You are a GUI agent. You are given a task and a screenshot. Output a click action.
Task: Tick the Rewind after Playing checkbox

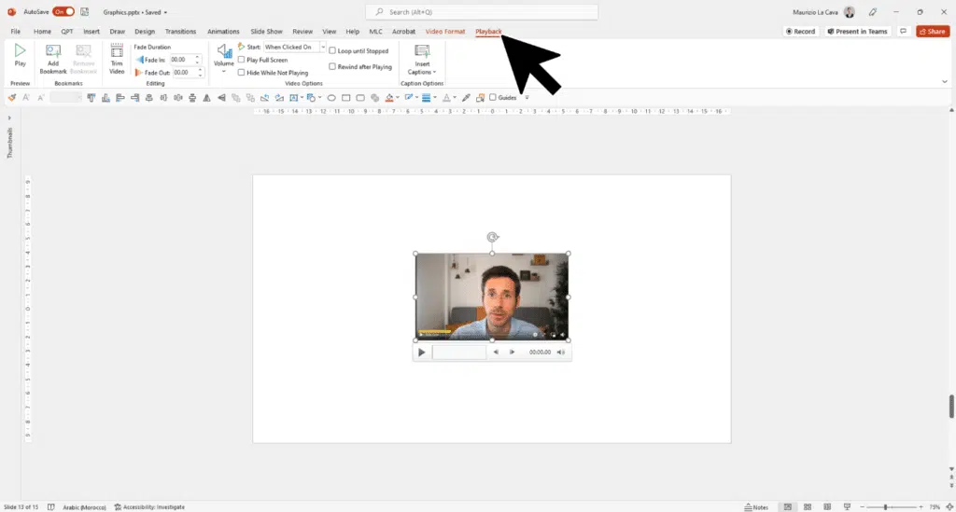point(332,67)
